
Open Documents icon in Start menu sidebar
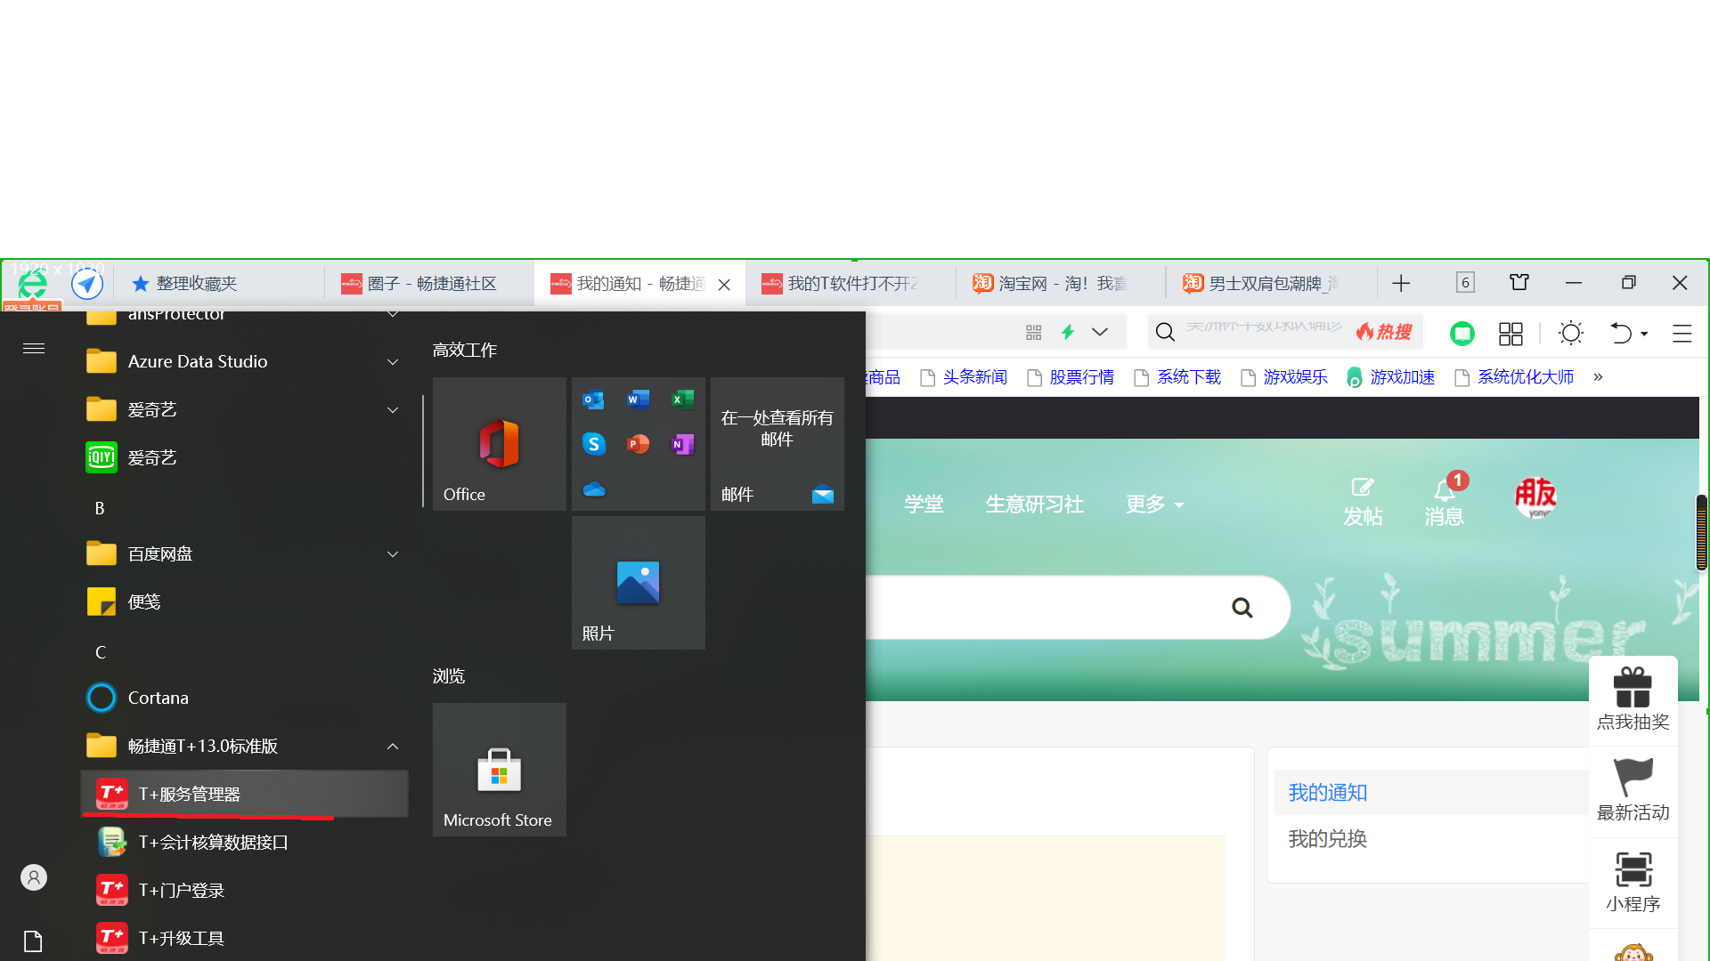coord(34,941)
